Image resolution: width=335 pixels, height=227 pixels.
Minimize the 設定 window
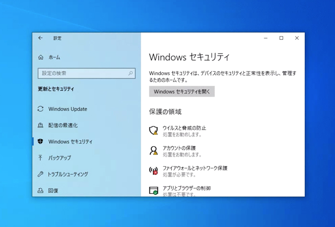(x=266, y=38)
